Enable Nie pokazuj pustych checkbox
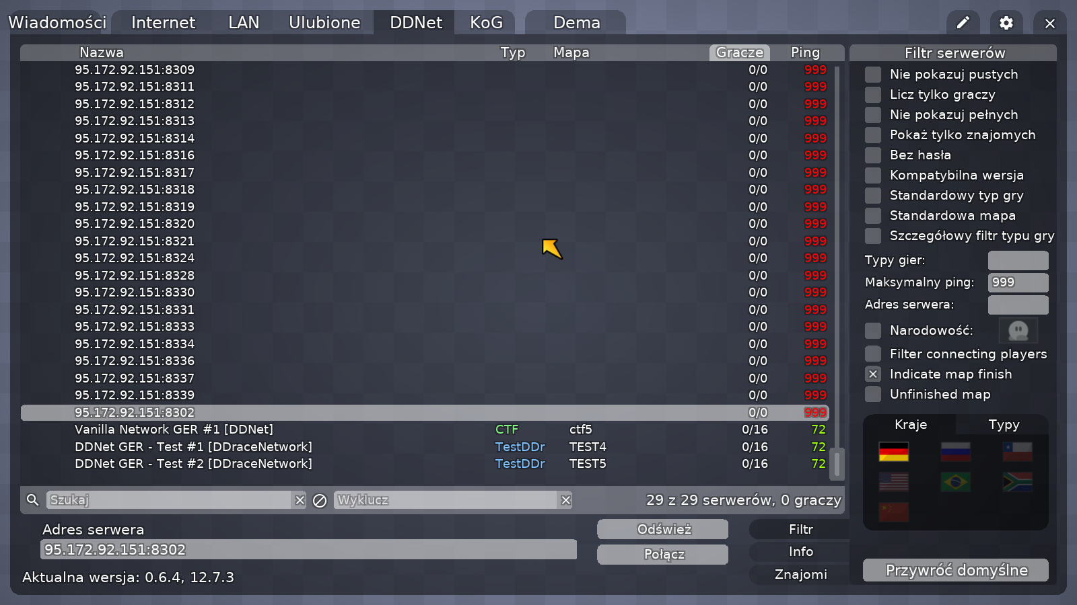 pos(873,75)
